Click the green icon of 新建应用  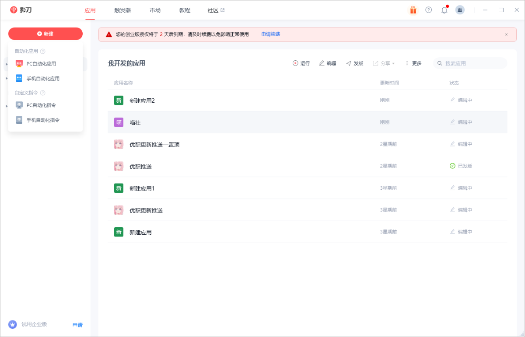pyautogui.click(x=119, y=232)
